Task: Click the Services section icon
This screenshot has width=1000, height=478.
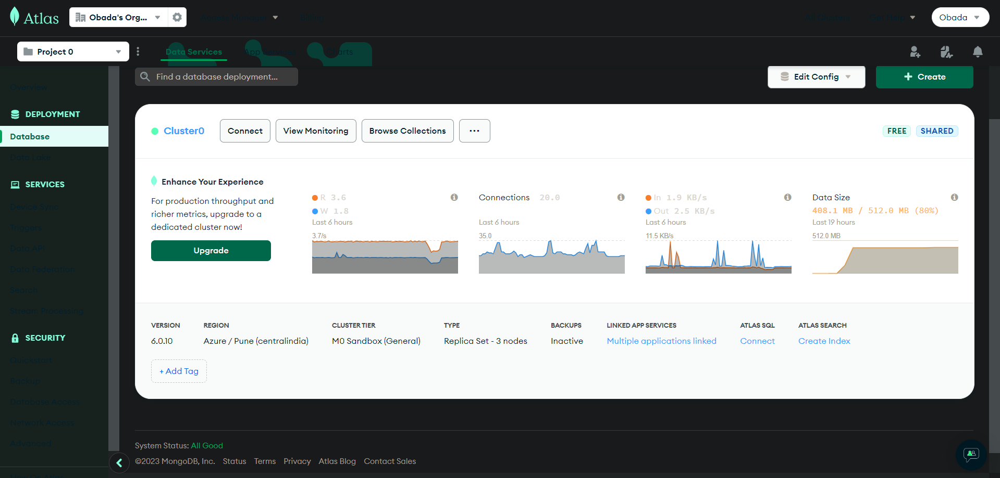Action: click(x=15, y=185)
